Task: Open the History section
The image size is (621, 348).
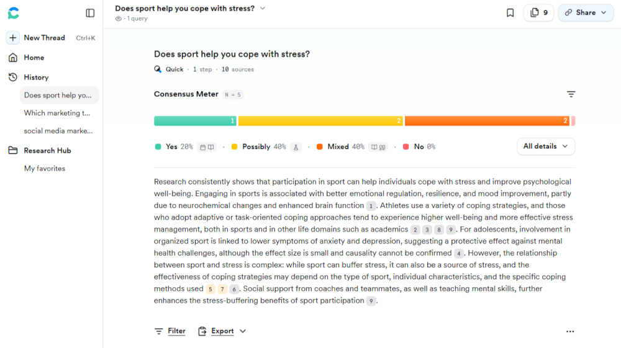Action: 36,78
